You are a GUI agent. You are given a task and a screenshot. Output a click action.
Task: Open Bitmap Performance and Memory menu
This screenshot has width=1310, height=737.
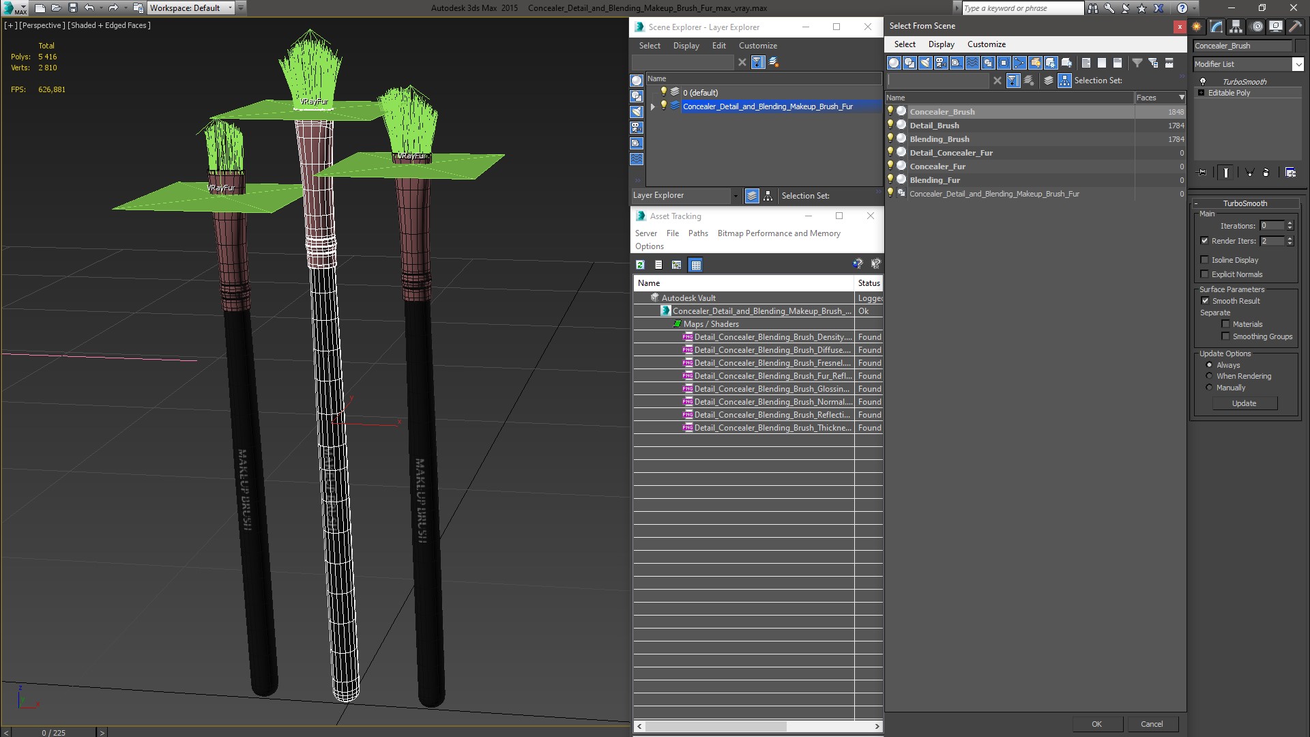pyautogui.click(x=778, y=233)
